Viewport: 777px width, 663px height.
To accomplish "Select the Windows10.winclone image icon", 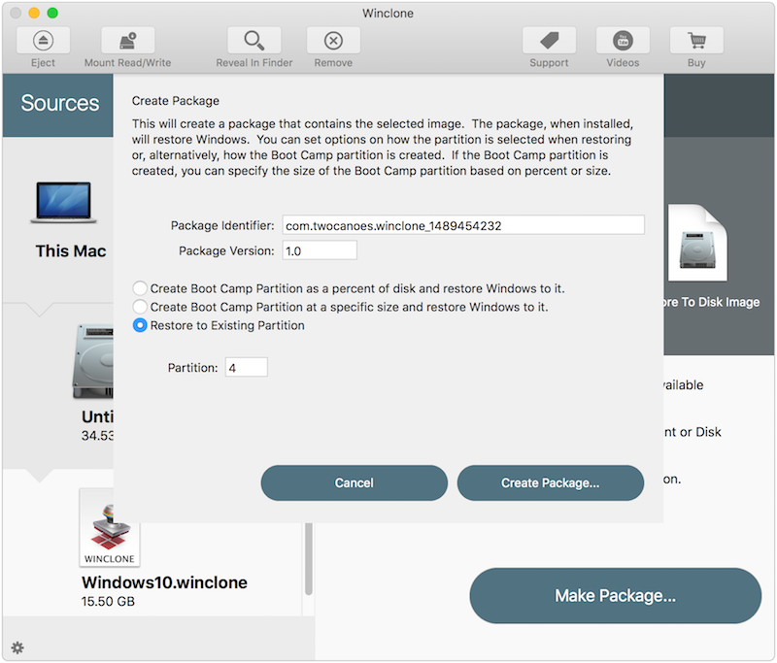I will [110, 528].
